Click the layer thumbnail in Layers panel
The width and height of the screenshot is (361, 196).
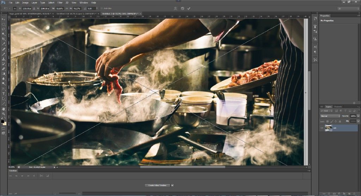[x=328, y=128]
